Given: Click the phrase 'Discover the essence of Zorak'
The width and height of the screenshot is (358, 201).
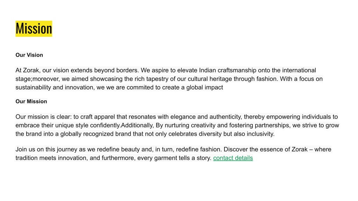Looking at the screenshot, I should pos(266,149).
